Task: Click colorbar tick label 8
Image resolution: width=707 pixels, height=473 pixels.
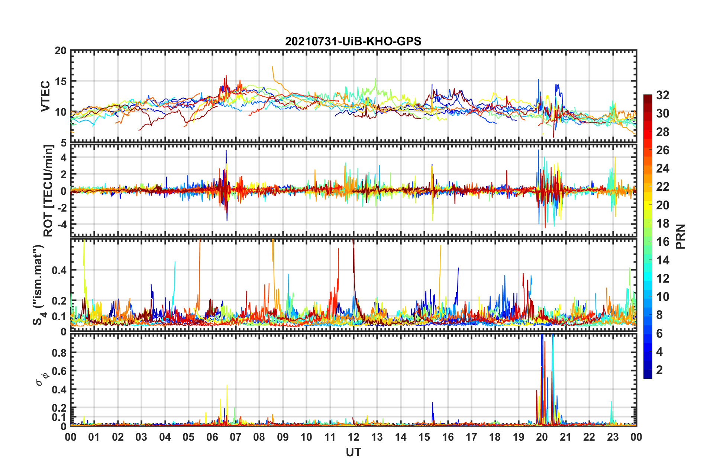Action: (x=659, y=315)
